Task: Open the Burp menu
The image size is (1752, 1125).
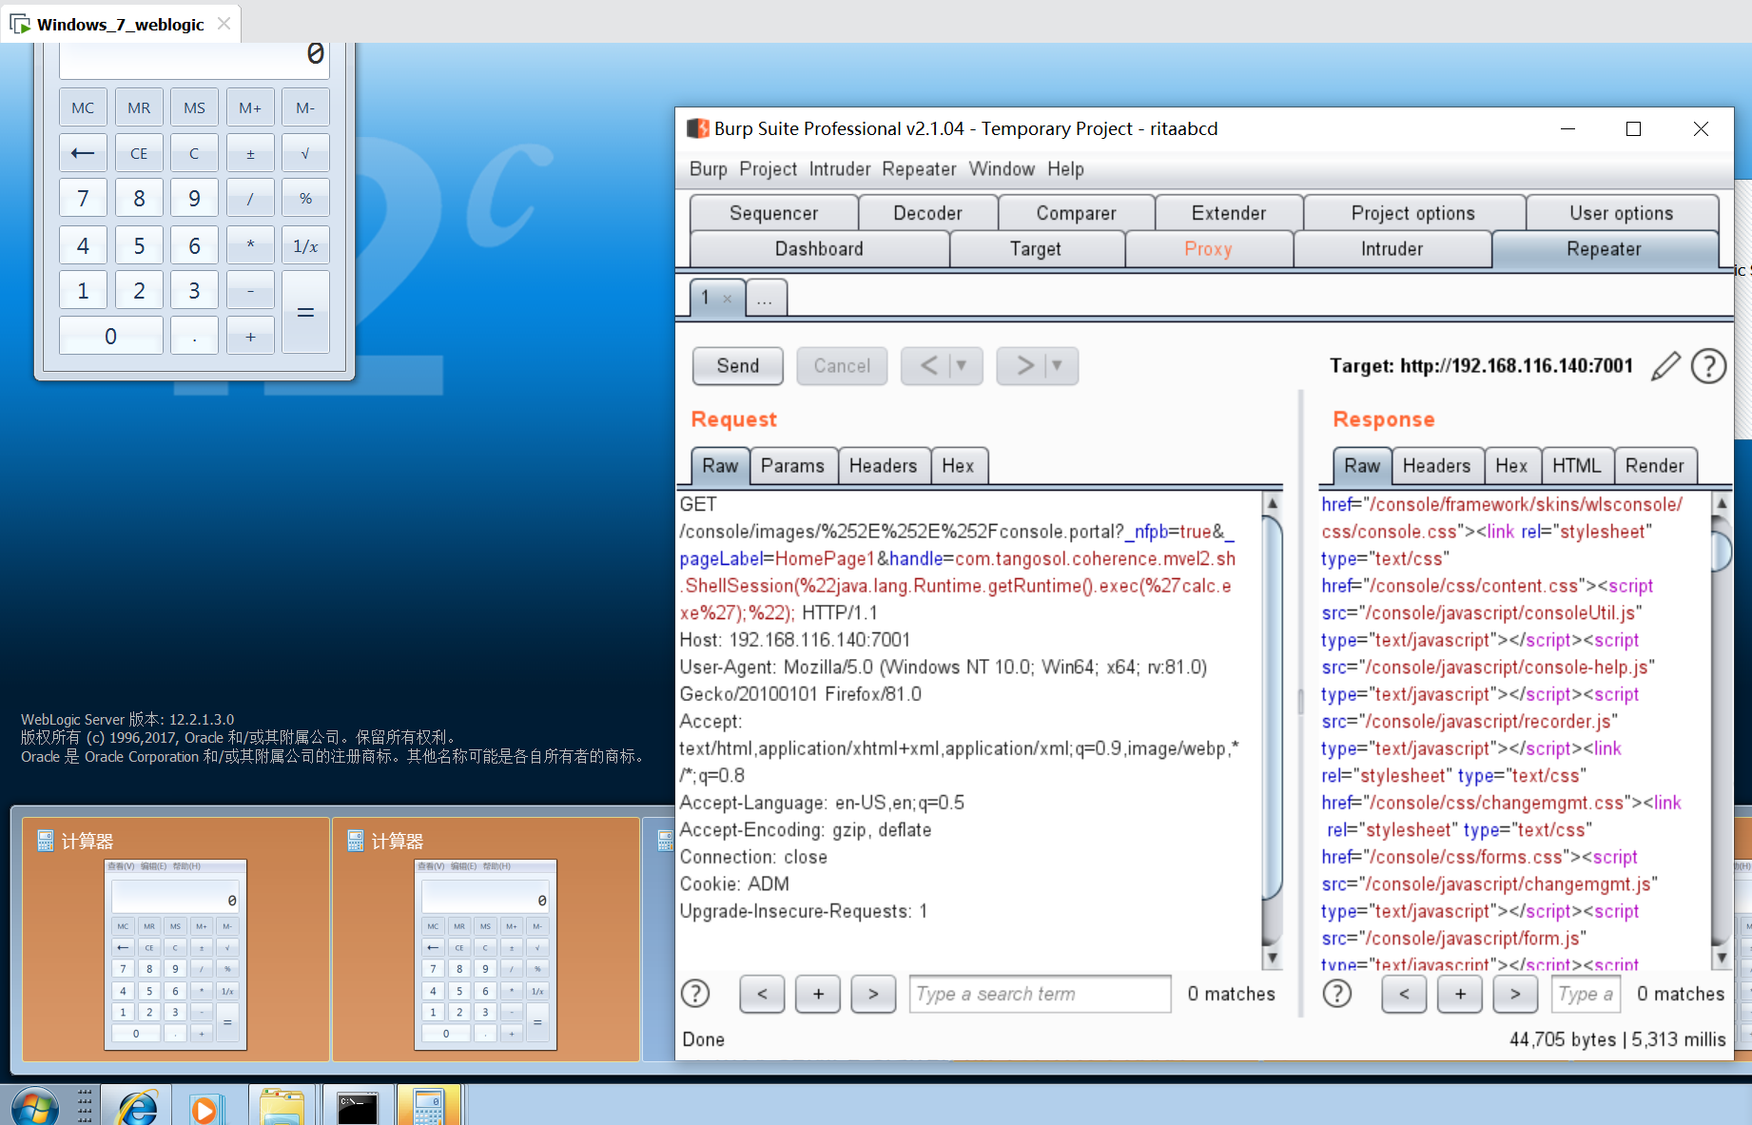Action: (709, 169)
